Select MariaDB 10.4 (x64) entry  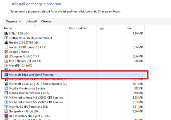(74, 65)
